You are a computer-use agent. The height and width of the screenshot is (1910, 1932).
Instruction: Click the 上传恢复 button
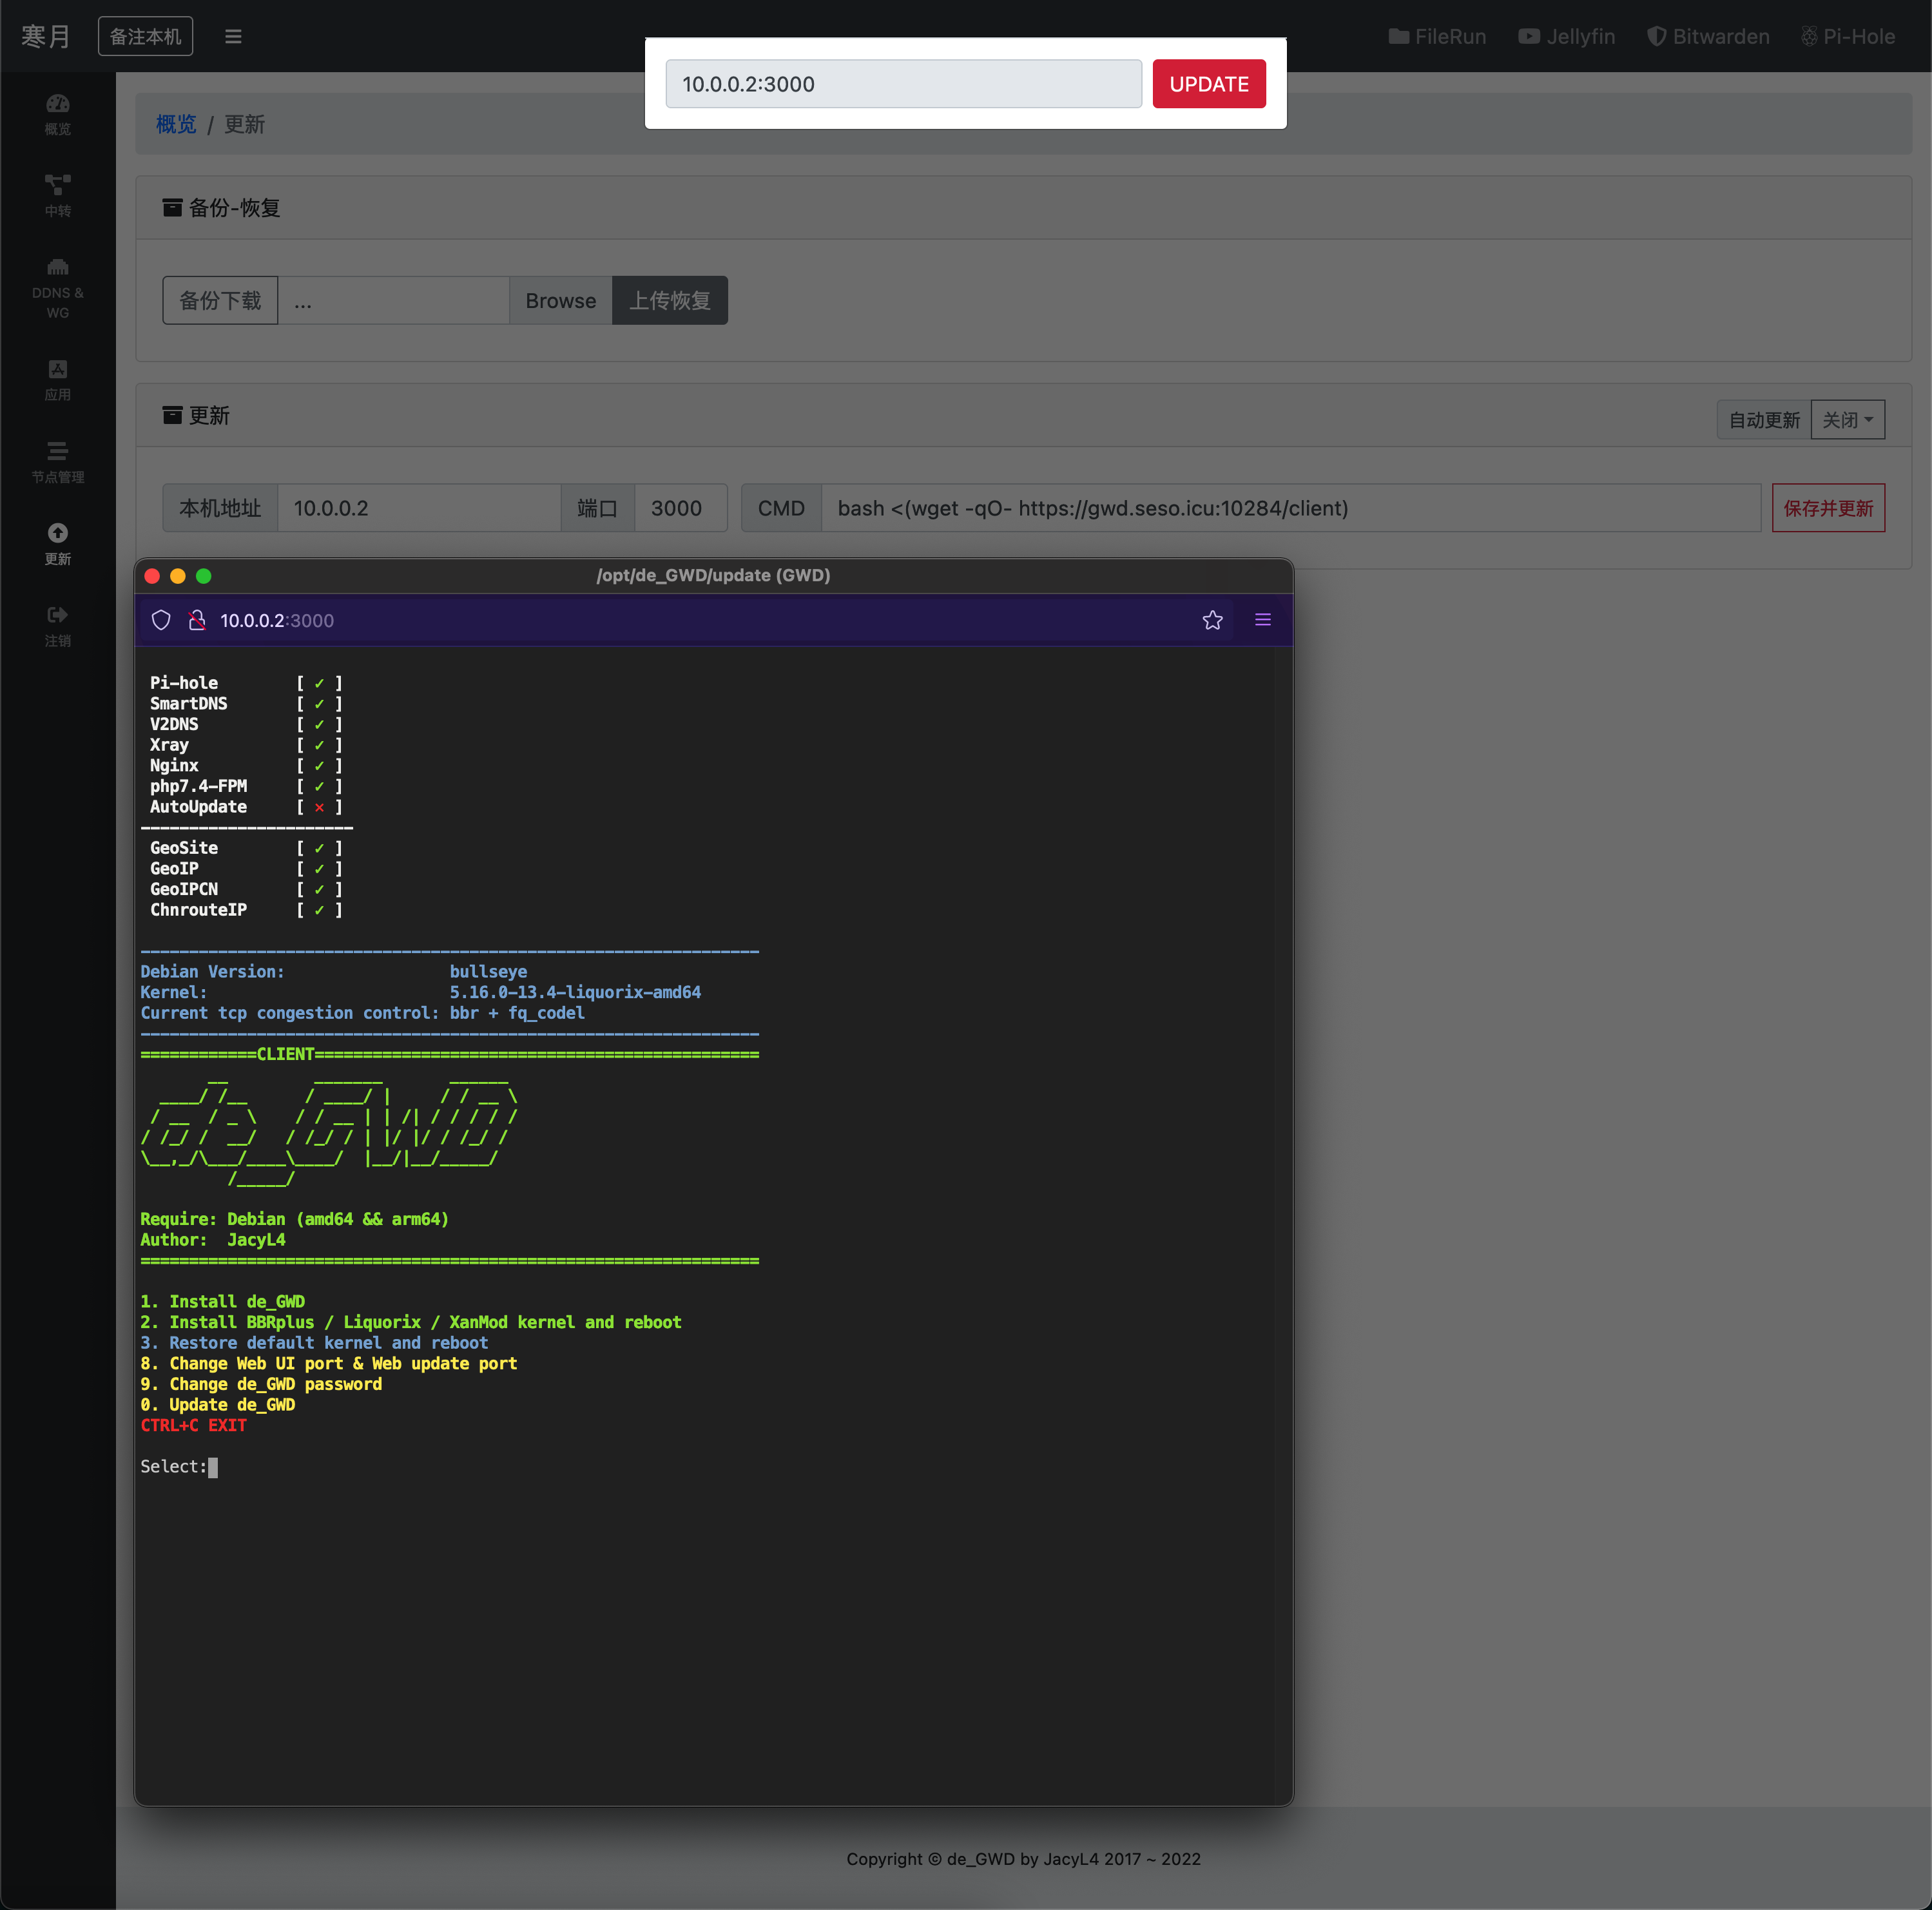point(669,300)
